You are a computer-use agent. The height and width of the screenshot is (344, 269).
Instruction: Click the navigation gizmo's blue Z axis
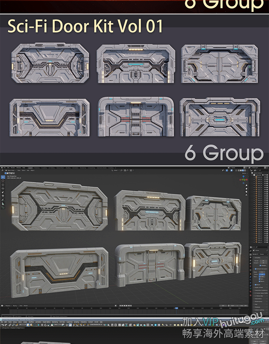tap(244, 176)
